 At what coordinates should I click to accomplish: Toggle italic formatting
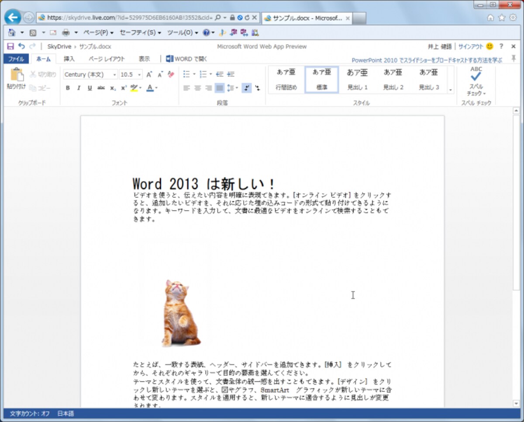[x=79, y=88]
